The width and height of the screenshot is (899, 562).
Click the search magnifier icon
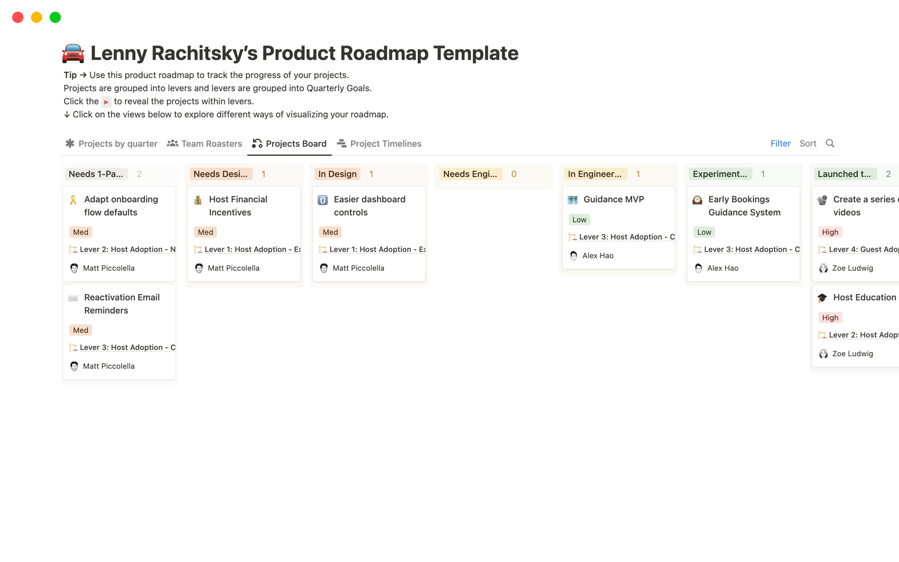tap(830, 143)
